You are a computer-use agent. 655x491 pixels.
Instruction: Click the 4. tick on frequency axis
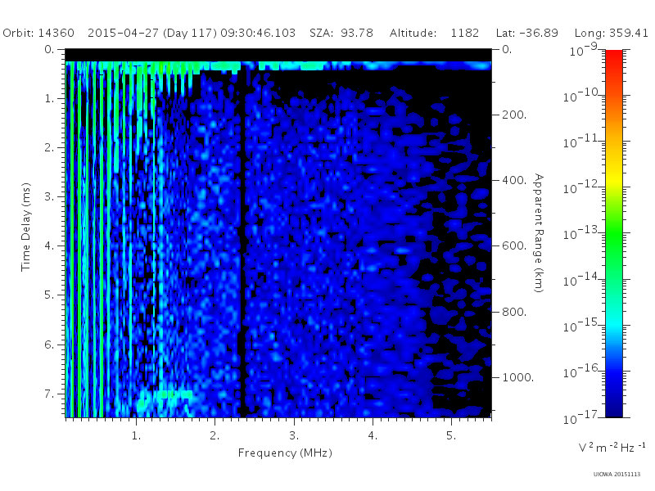tap(373, 436)
